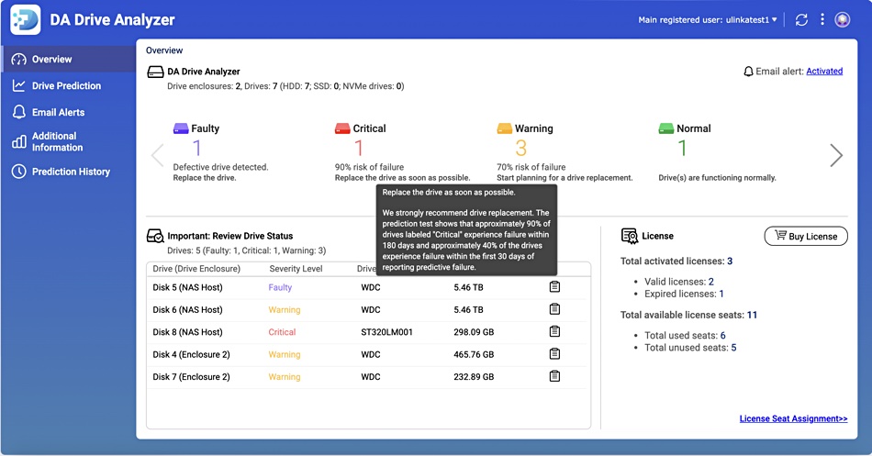
Task: Go to Drive Prediction page
Action: coord(68,85)
